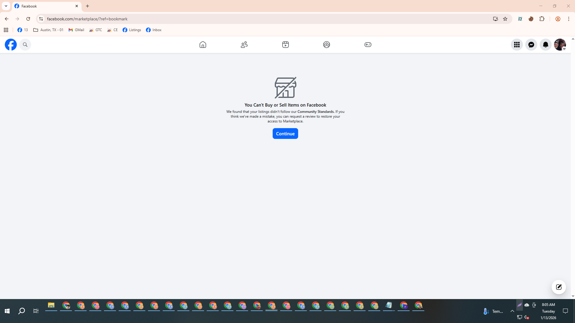Open the Windows Start menu
This screenshot has width=575, height=323.
point(7,311)
